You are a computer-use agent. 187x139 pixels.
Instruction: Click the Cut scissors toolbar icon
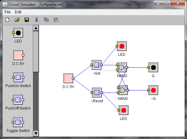click(36, 20)
